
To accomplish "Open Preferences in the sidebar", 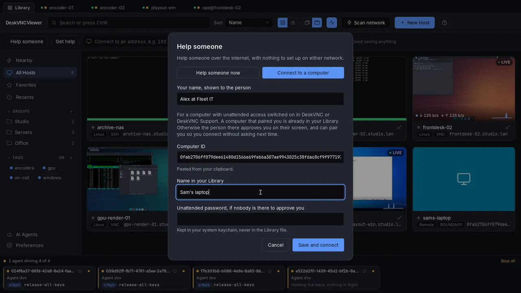I will point(41,245).
